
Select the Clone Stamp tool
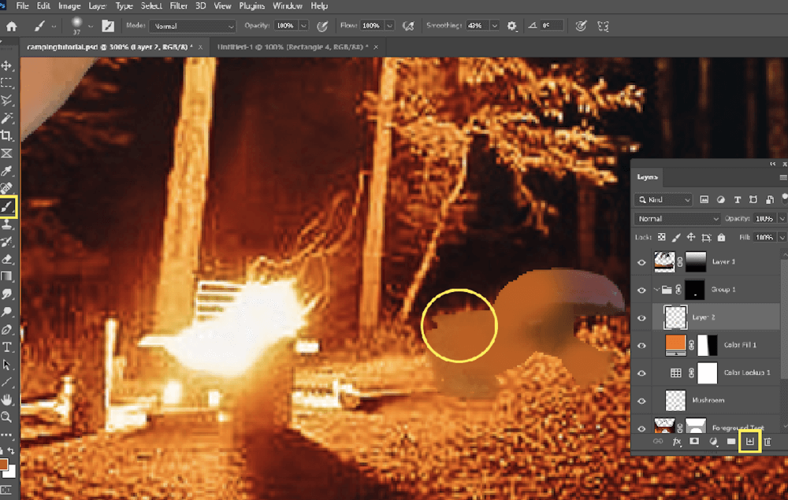(6, 224)
